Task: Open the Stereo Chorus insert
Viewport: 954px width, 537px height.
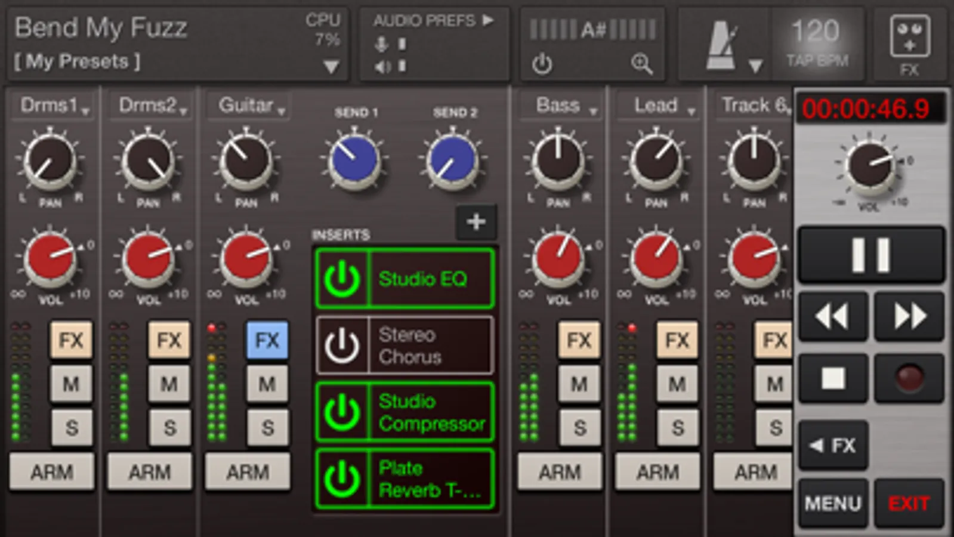Action: click(x=431, y=345)
